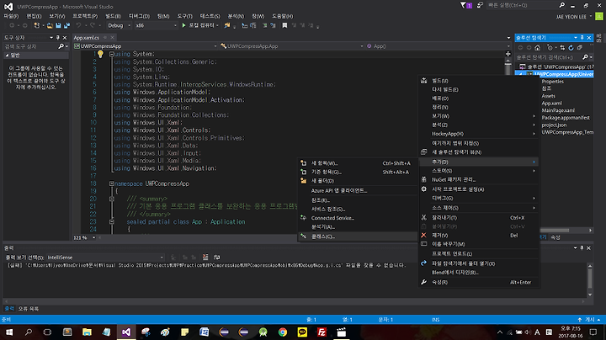Screen dimensions: 606x340
Task: Open Azure API 앱 클라이언트... entry
Action: tap(358, 190)
